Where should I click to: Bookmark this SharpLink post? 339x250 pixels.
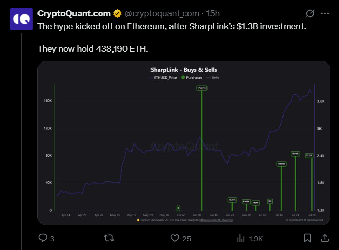[x=307, y=238]
